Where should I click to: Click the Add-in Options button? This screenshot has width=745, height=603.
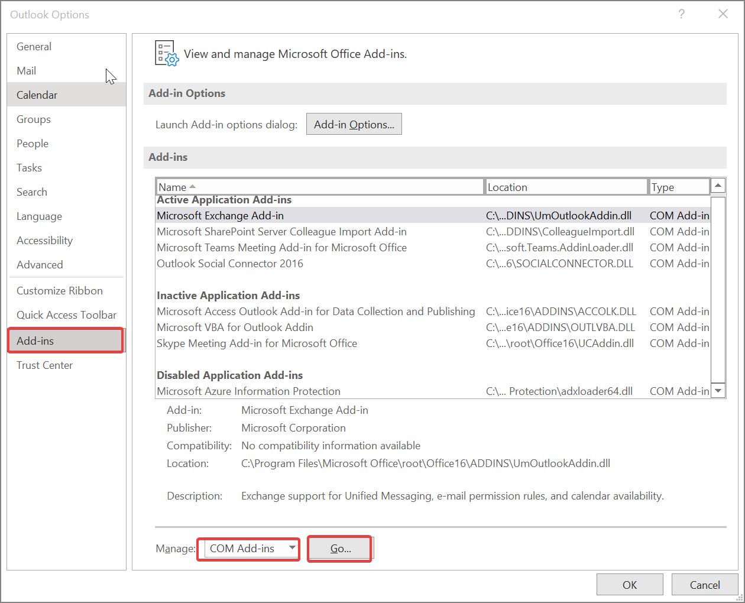click(x=354, y=124)
